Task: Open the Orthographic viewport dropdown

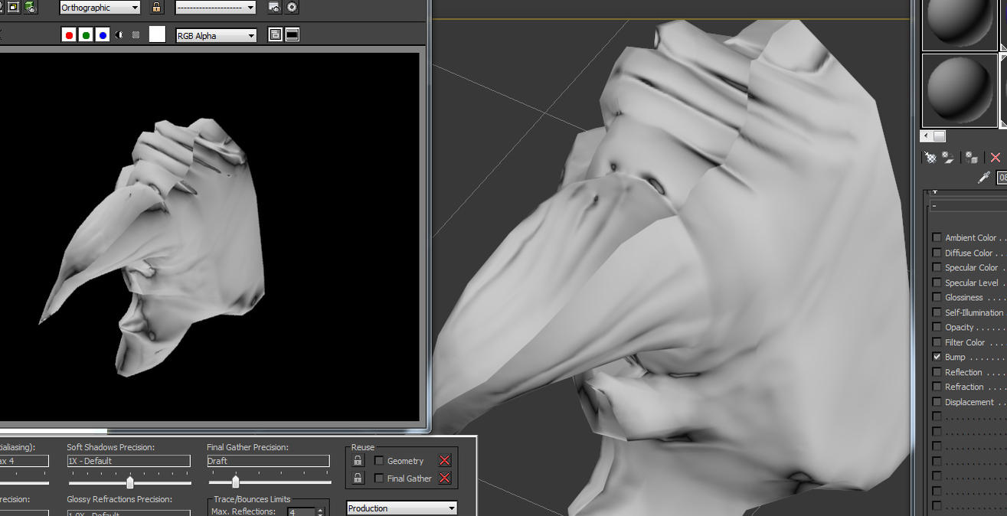Action: 100,7
